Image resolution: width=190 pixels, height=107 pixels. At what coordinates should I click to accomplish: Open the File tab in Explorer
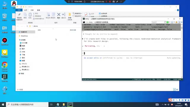[x=19, y=10]
